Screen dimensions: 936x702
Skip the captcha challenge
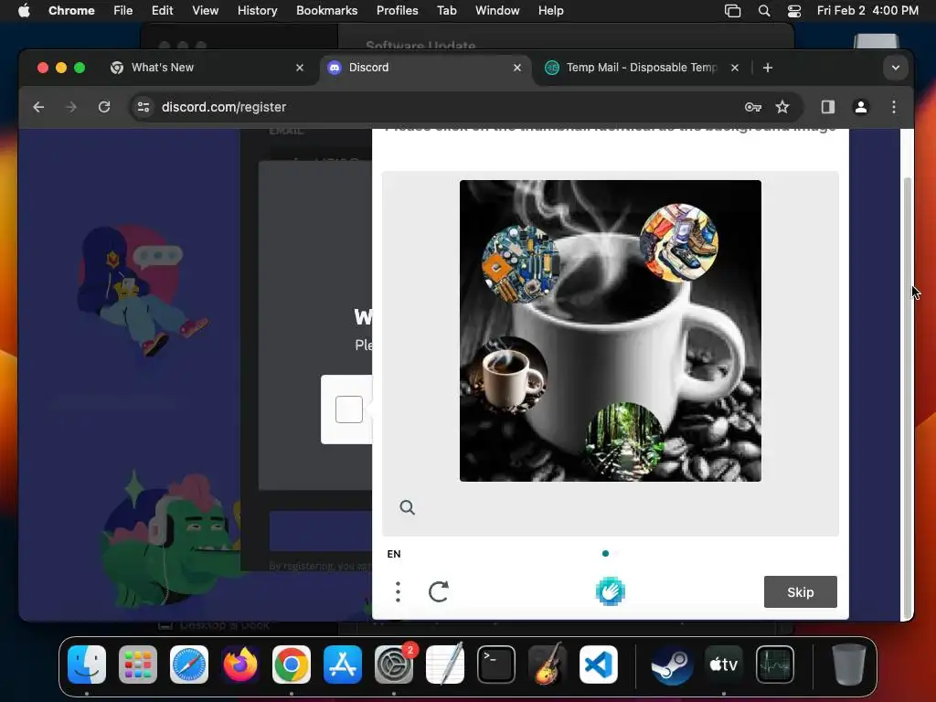coord(801,591)
